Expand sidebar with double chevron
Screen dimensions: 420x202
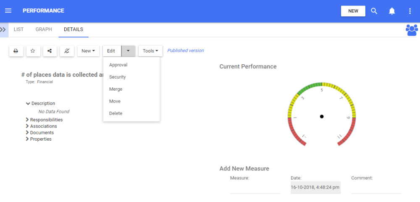(x=3, y=29)
